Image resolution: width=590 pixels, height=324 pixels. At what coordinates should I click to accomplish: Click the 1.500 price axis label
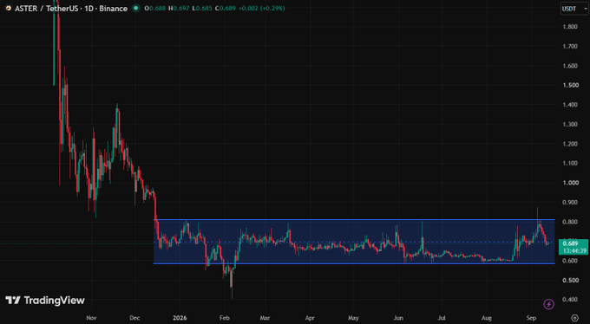pos(570,85)
